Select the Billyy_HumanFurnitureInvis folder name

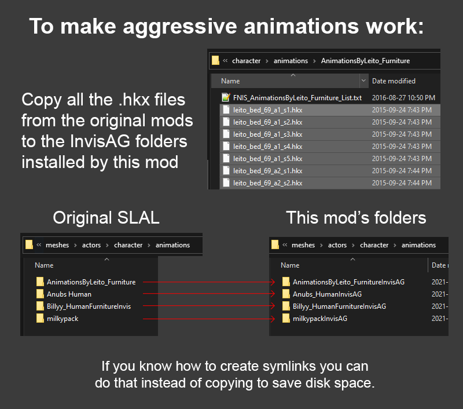tap(89, 306)
